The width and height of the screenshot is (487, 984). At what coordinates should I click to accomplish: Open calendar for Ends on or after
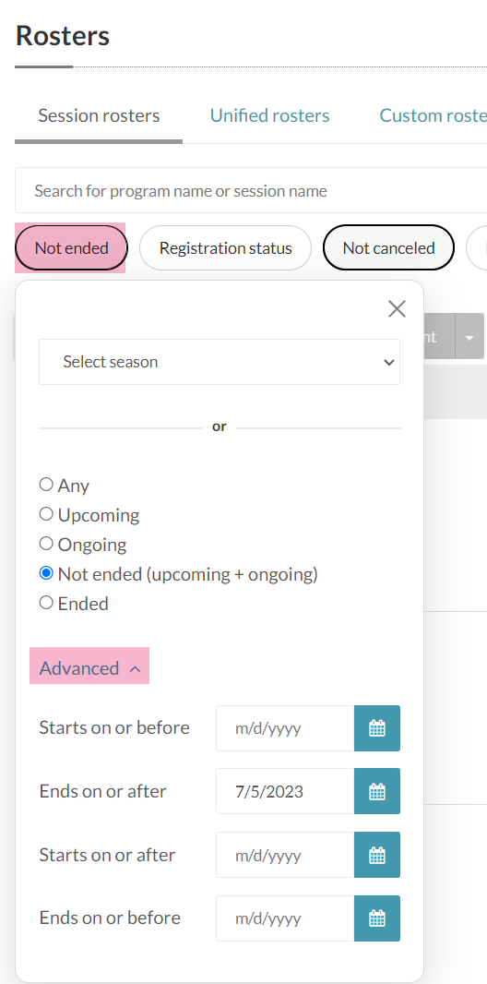[376, 791]
